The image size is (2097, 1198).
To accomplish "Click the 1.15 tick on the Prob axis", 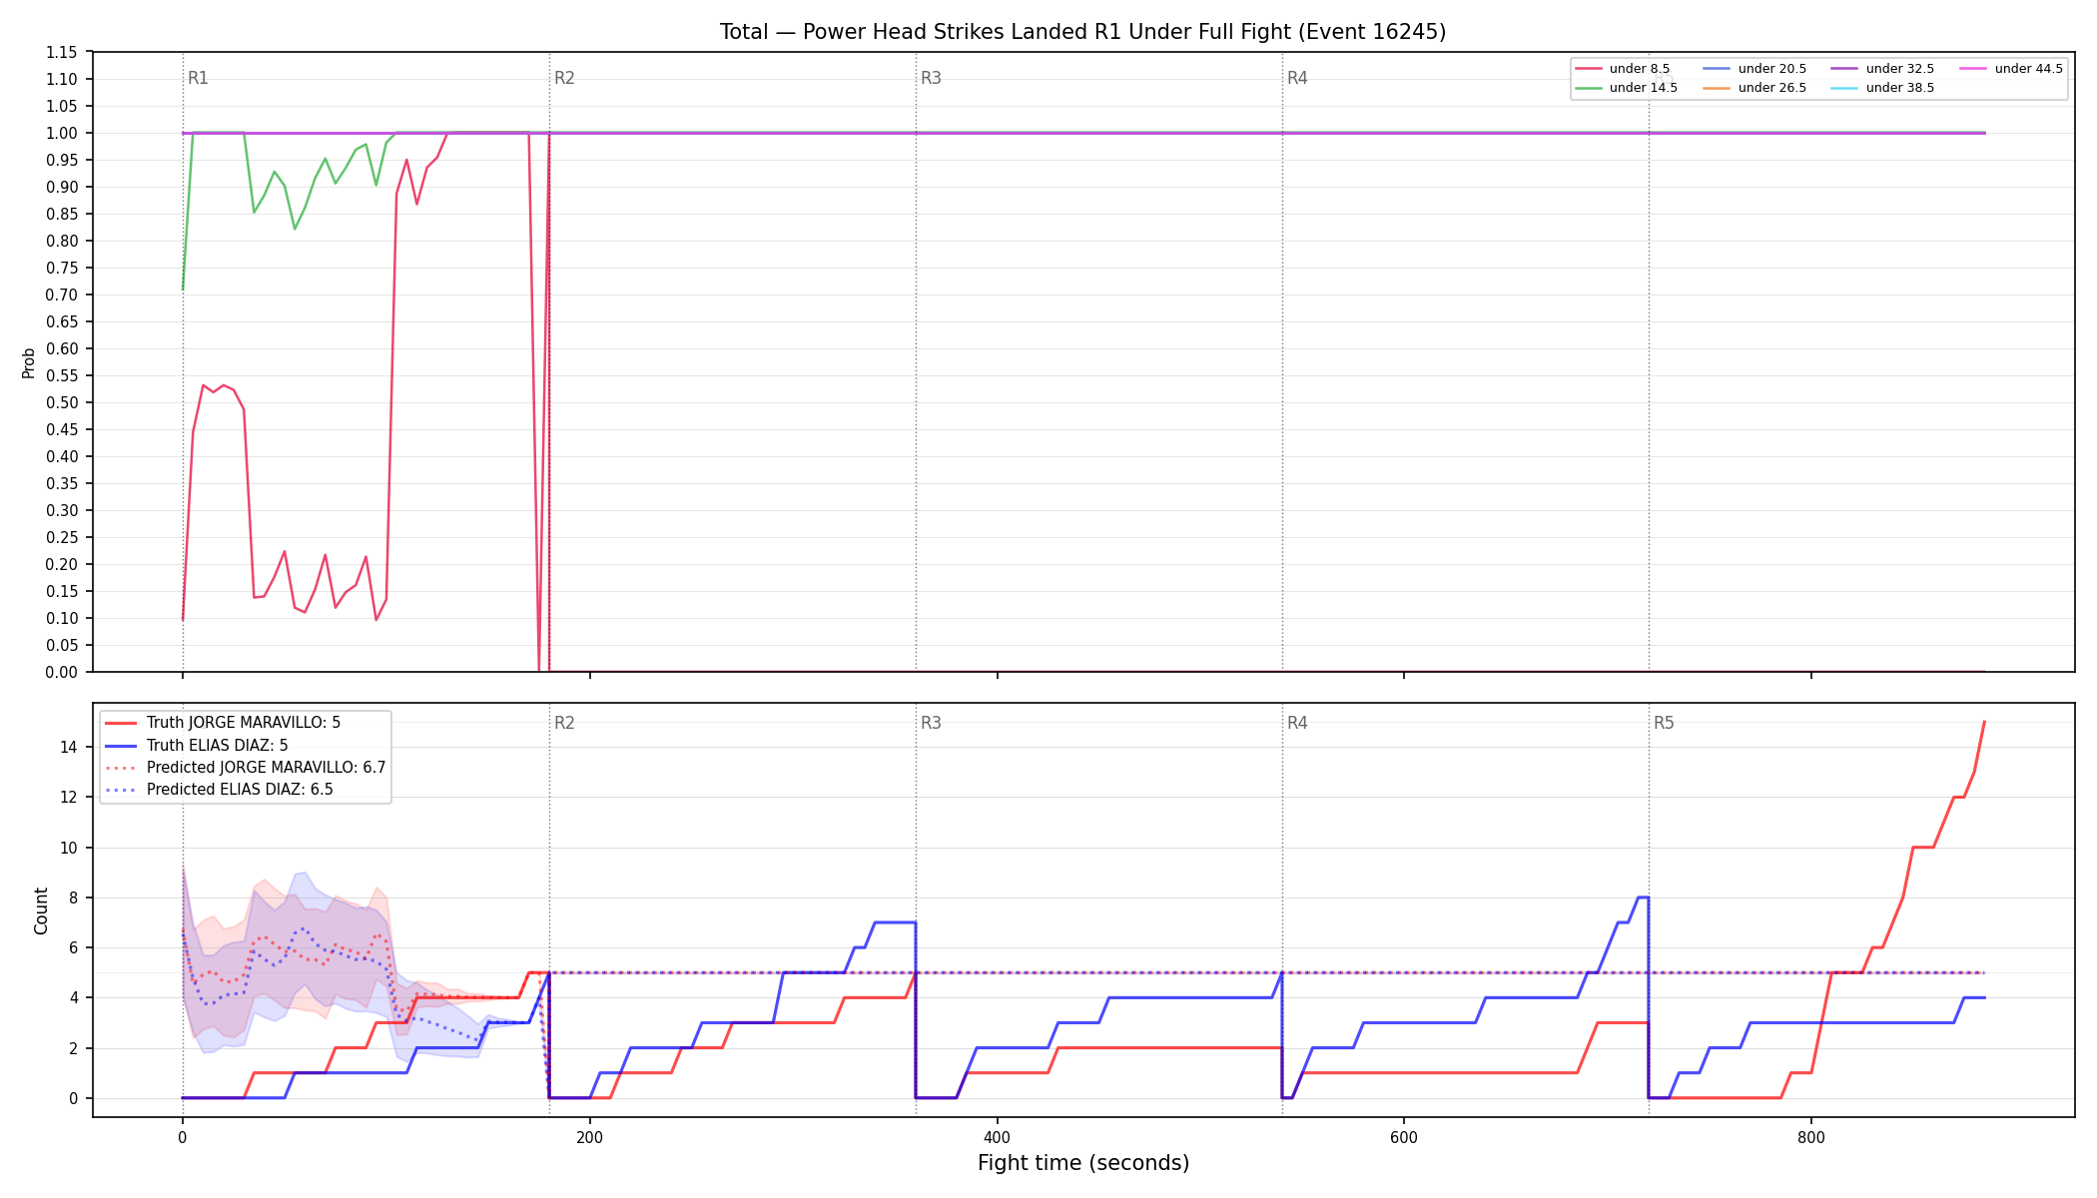I will point(62,52).
